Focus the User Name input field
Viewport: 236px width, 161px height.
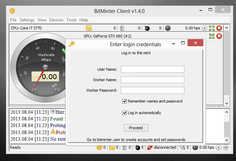pos(152,69)
